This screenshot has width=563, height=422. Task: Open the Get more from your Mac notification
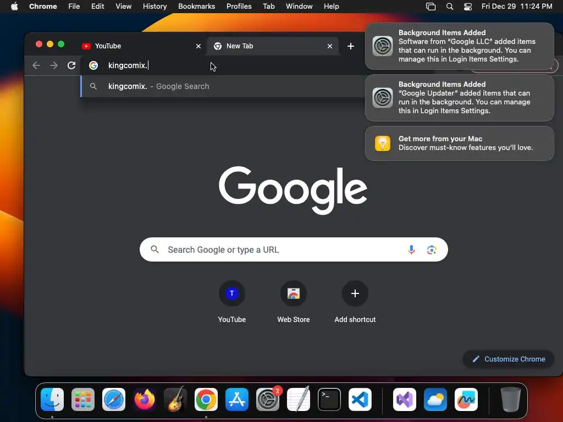[x=459, y=143]
